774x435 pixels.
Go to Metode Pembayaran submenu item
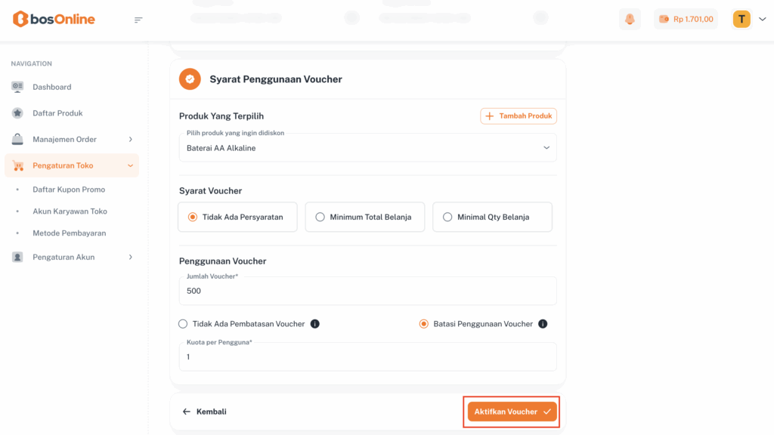(x=69, y=233)
